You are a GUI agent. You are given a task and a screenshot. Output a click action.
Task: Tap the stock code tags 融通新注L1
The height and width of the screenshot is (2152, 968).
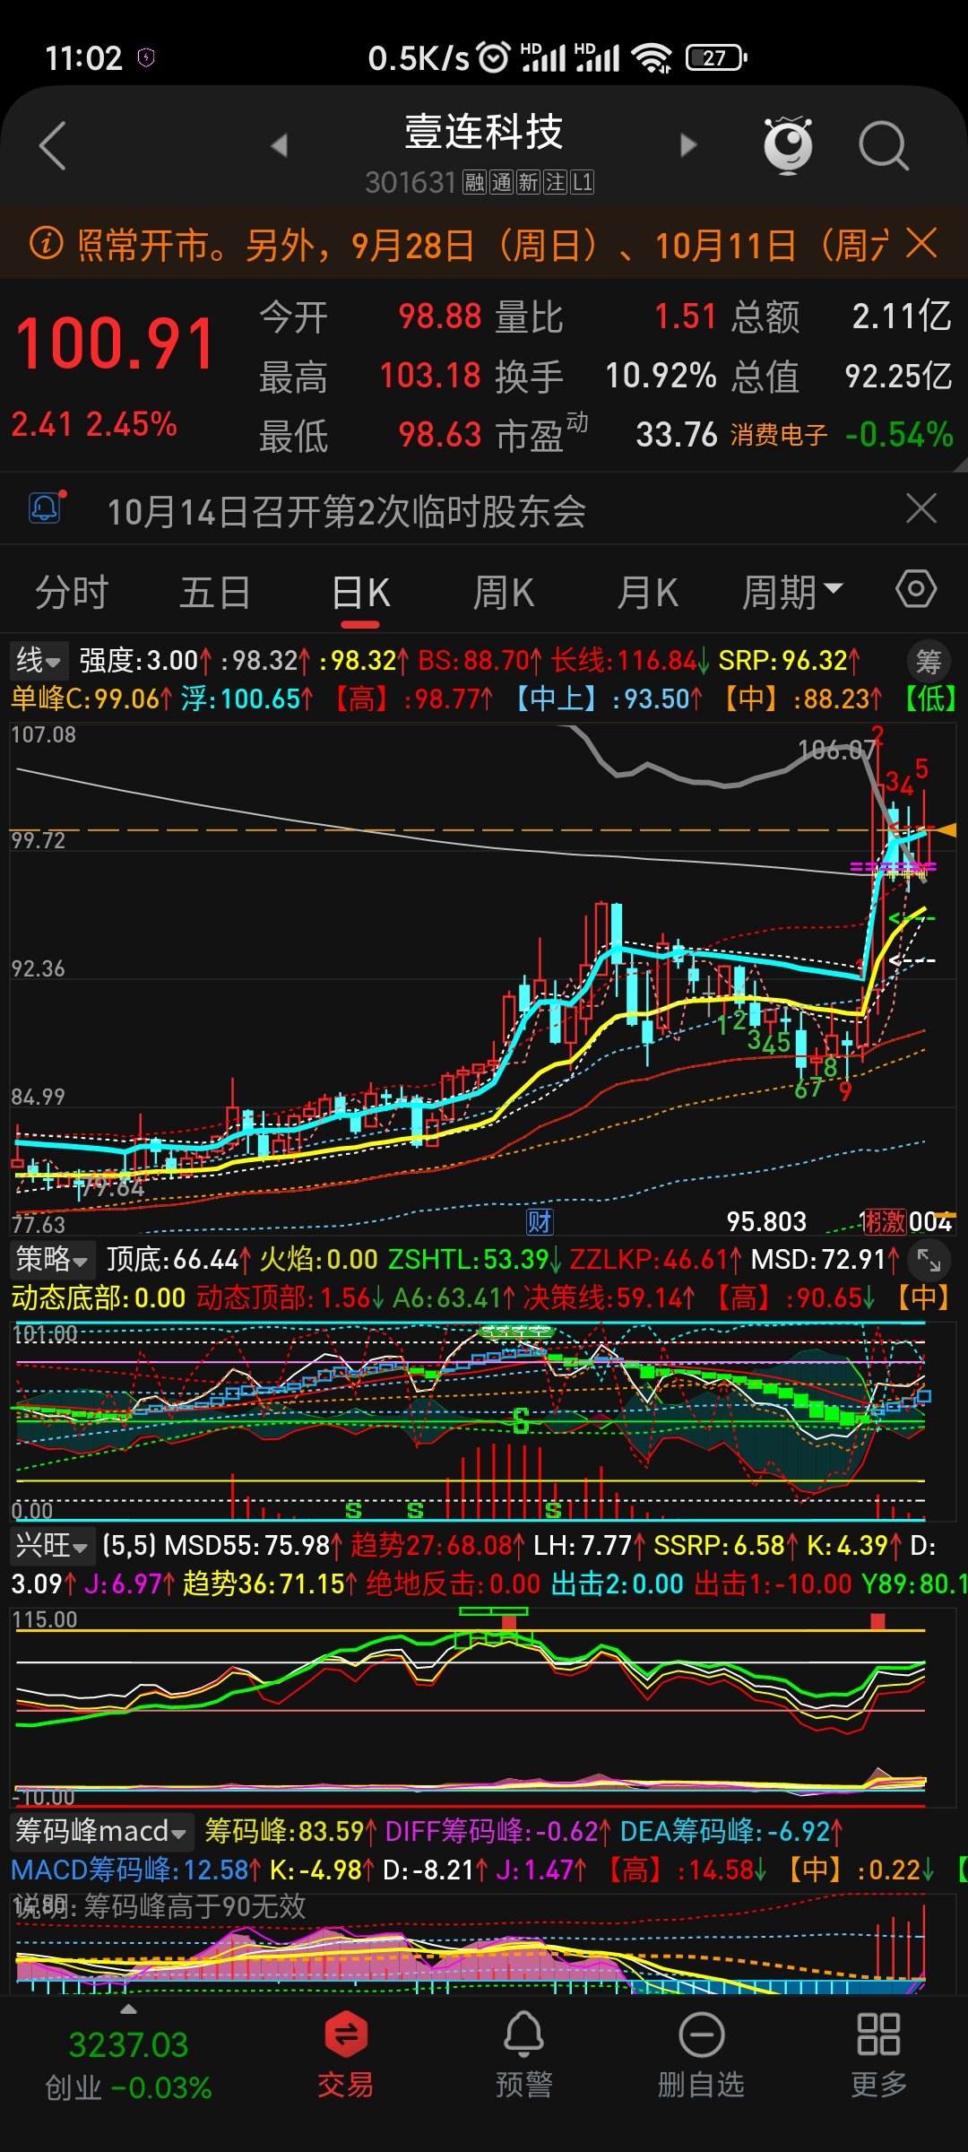point(529,182)
